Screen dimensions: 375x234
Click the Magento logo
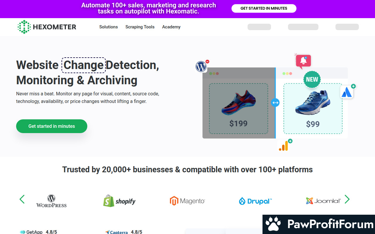(x=187, y=201)
